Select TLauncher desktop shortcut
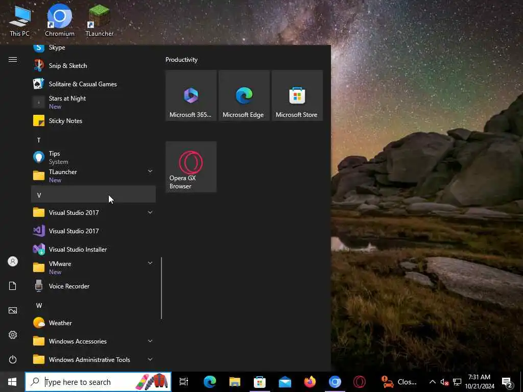Image resolution: width=523 pixels, height=392 pixels. [100, 20]
